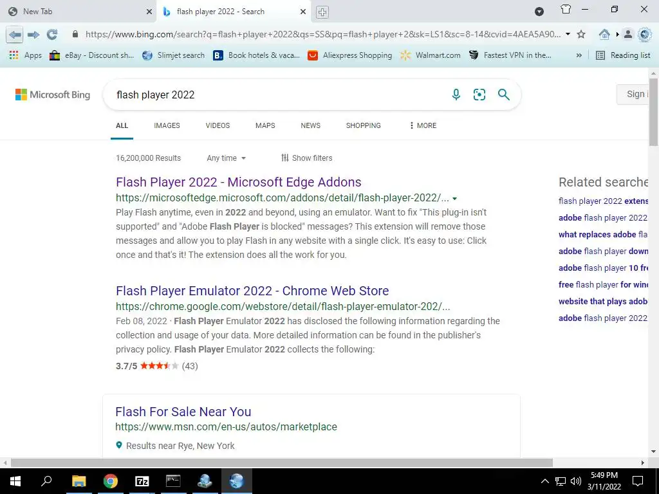This screenshot has height=494, width=659.
Task: Start voice search with microphone icon
Action: (x=456, y=95)
